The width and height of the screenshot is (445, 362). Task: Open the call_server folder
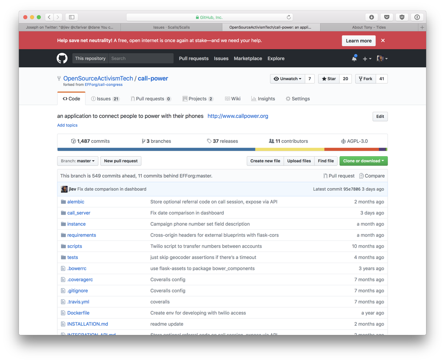(x=79, y=213)
